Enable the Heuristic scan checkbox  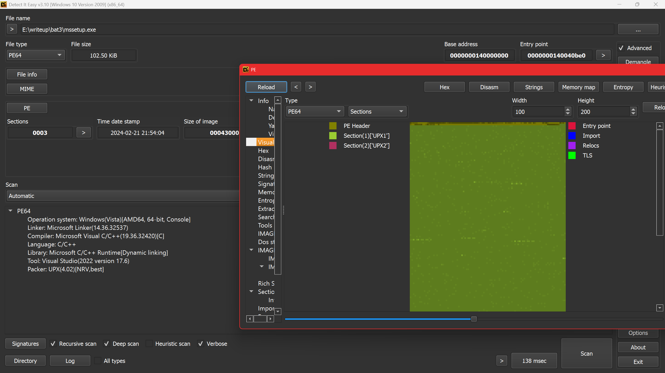149,344
